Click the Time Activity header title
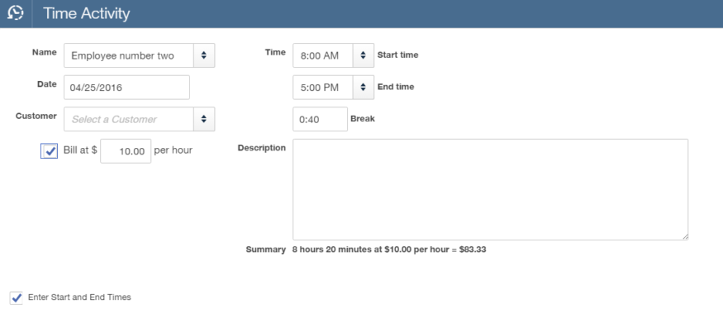This screenshot has height=314, width=723. click(86, 13)
